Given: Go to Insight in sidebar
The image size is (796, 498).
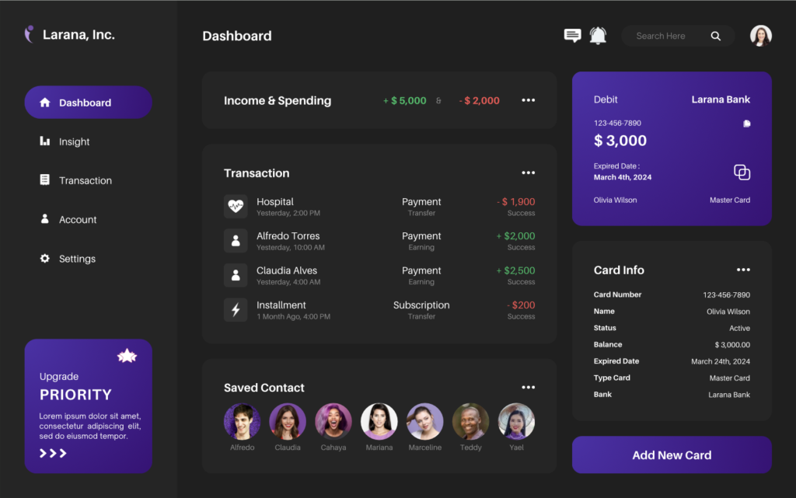Looking at the screenshot, I should [x=74, y=141].
